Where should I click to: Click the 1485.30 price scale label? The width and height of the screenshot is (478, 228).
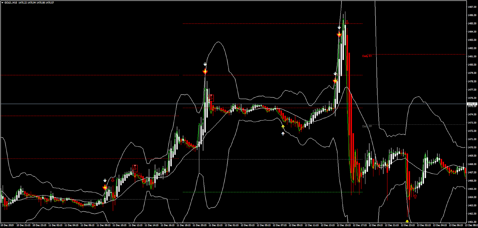tap(472, 23)
